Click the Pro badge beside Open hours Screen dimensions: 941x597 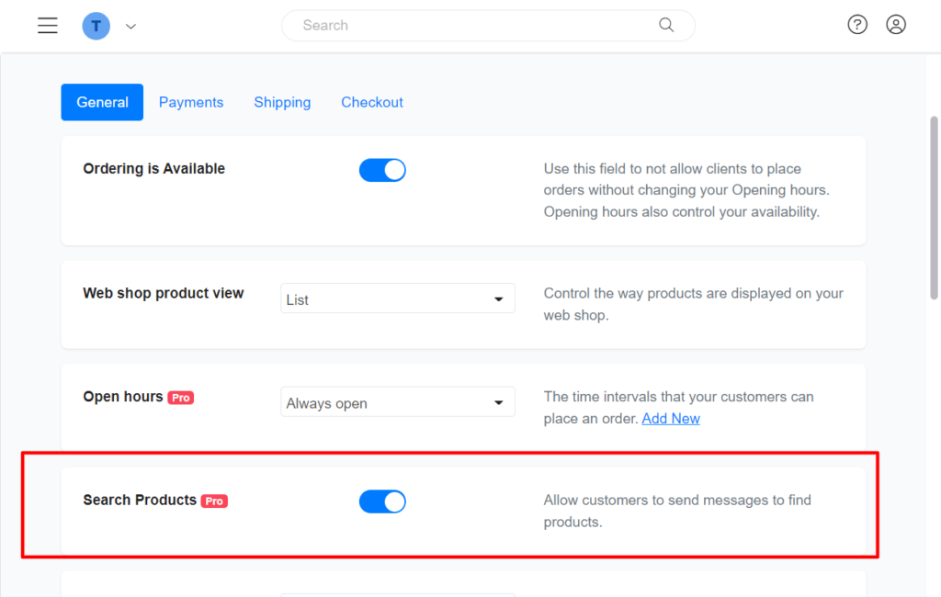[181, 398]
